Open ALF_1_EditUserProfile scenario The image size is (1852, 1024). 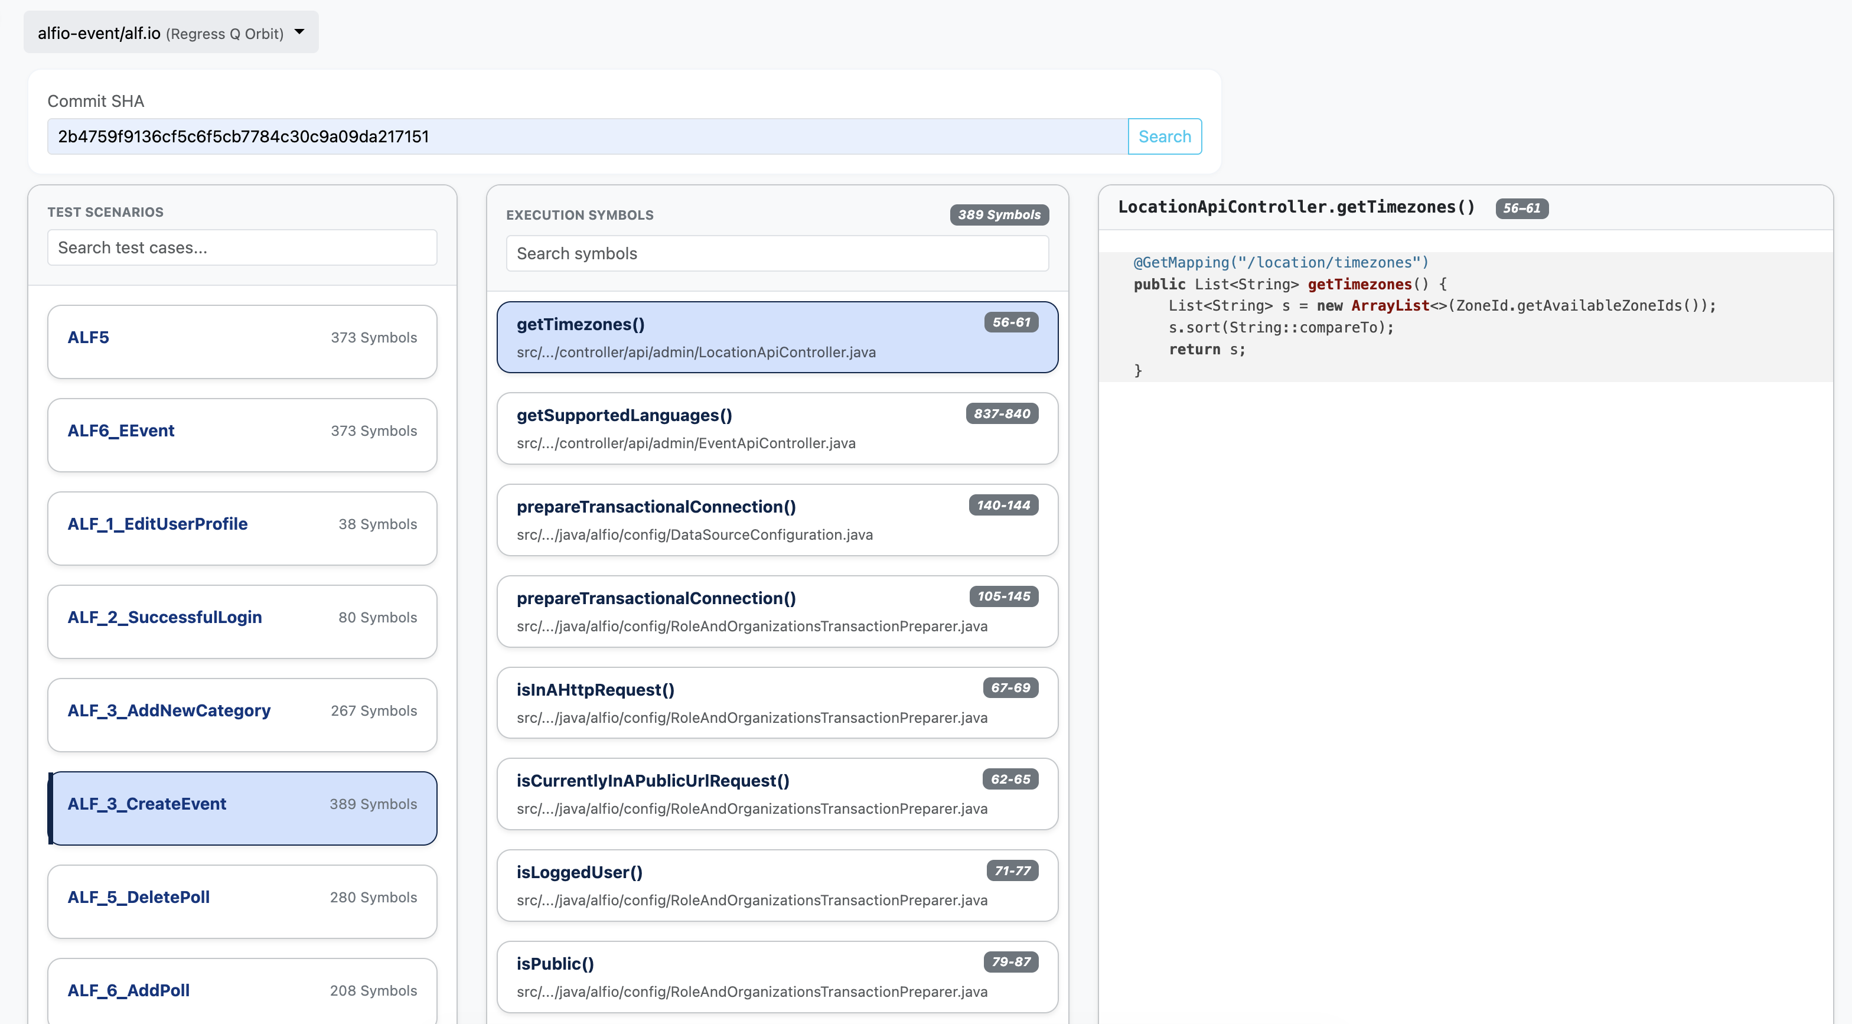pyautogui.click(x=242, y=529)
